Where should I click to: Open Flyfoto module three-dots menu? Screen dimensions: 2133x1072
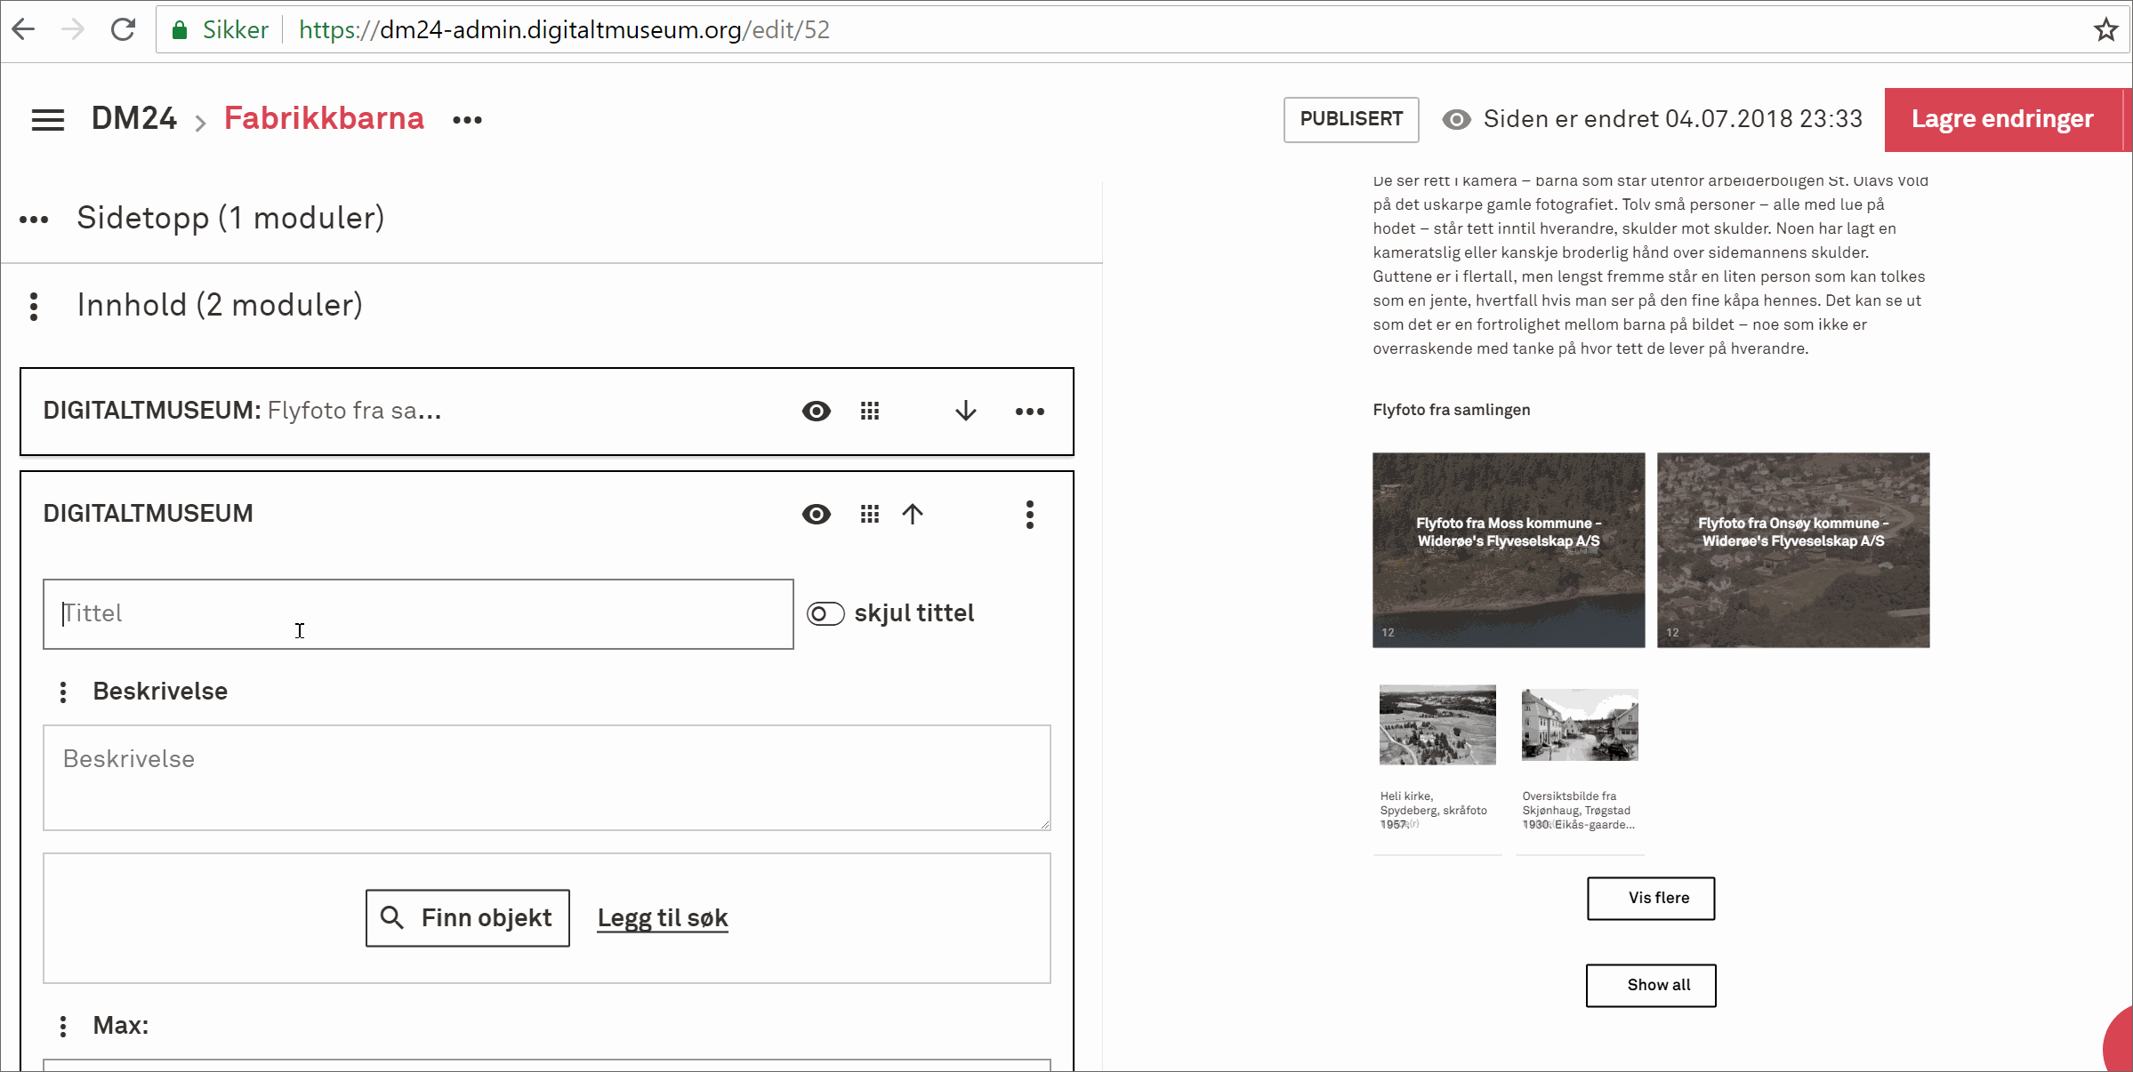click(1029, 412)
